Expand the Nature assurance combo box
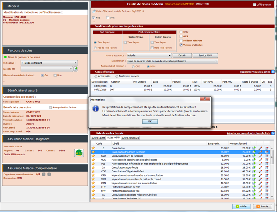277x212 pixels. pyautogui.click(x=170, y=56)
